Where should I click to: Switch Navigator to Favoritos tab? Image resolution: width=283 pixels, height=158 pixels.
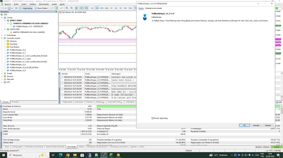coord(15,102)
